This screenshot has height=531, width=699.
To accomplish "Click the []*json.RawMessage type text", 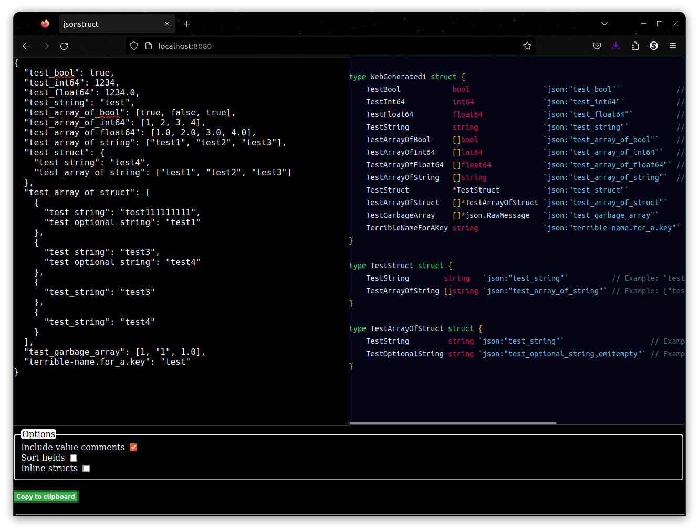I will coord(491,215).
